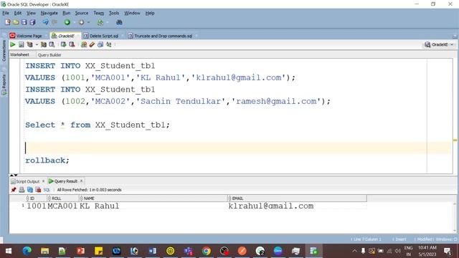
Task: Click the print icon in Query Result toolbar
Action: coord(22,189)
